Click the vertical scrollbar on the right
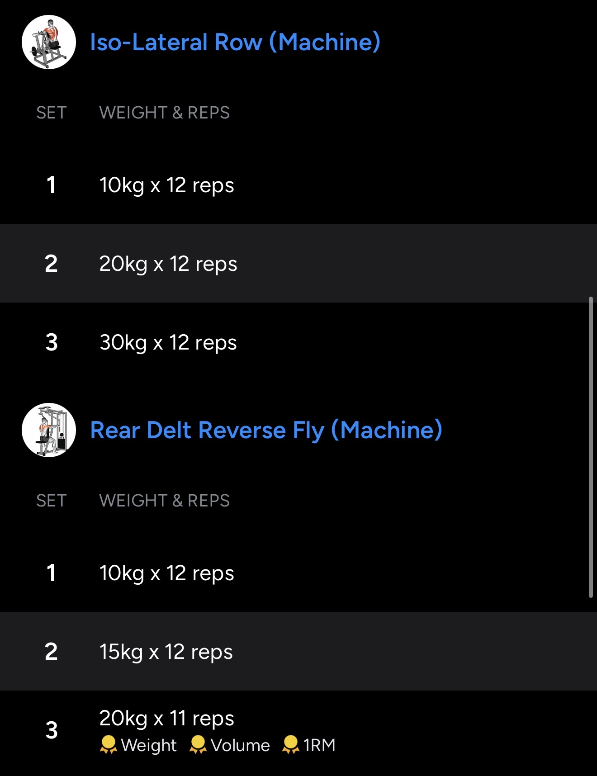 (591, 447)
